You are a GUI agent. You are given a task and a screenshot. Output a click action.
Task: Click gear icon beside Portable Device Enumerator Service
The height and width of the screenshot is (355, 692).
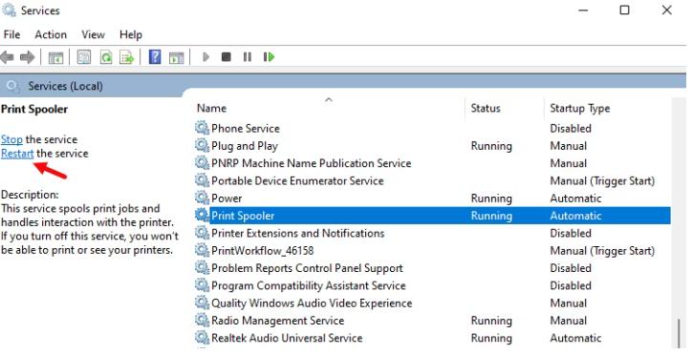click(202, 180)
